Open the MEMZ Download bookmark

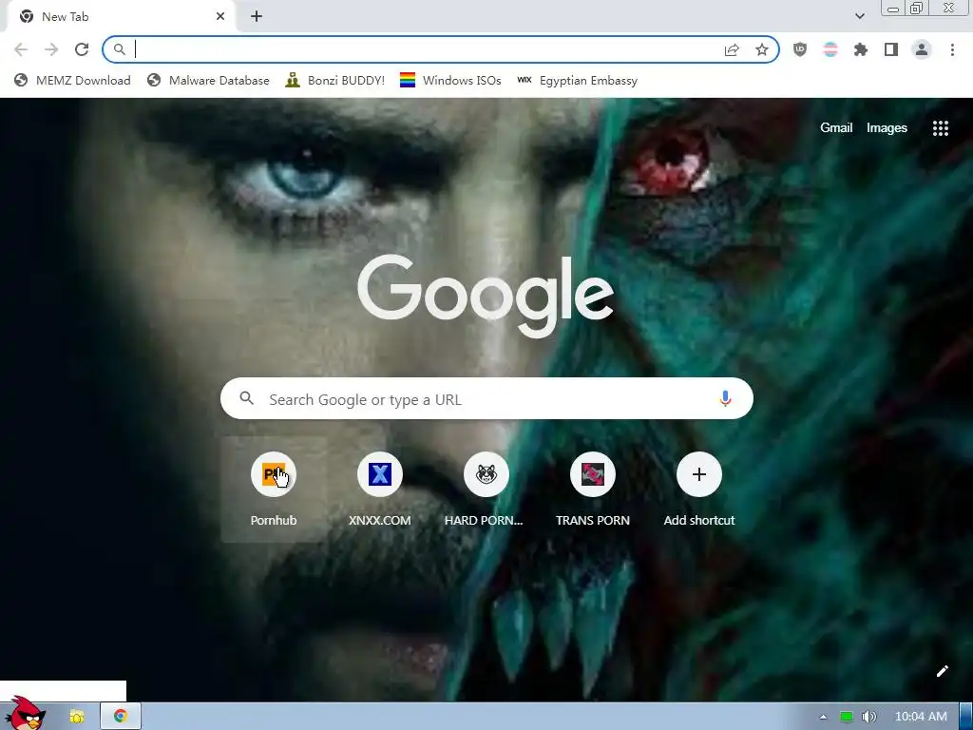72,80
